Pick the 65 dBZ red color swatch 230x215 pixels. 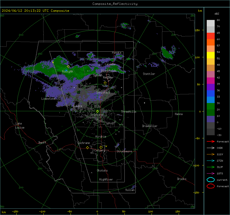click(x=211, y=36)
